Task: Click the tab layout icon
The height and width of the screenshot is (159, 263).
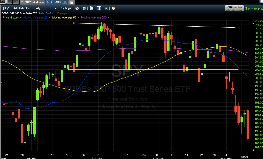Action: tap(3, 2)
